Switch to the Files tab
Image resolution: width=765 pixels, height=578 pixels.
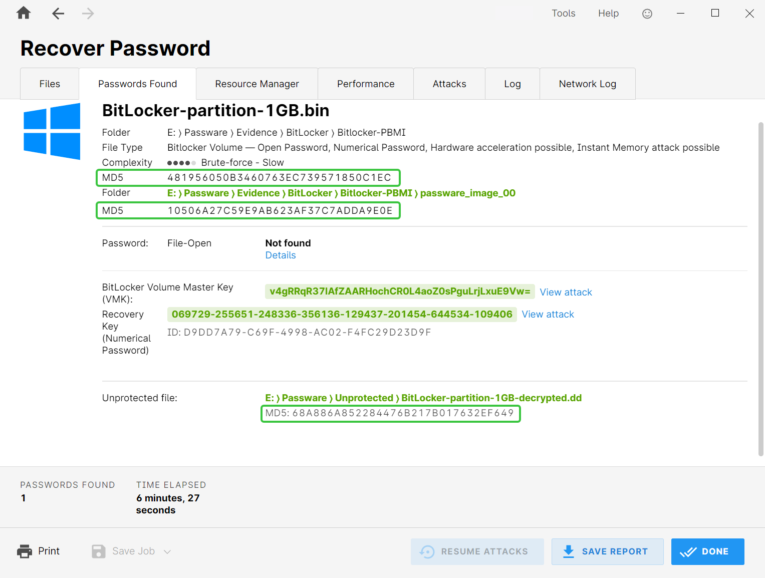[50, 84]
